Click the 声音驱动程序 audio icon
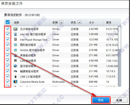Viewport: 130px width, 105px height. [15, 55]
